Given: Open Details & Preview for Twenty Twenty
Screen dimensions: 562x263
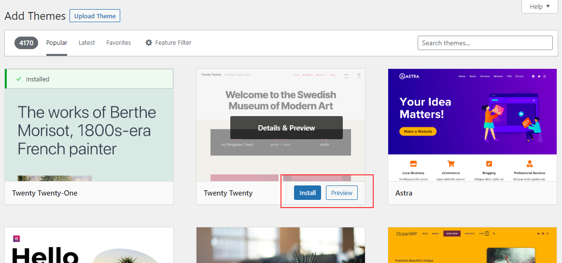Looking at the screenshot, I should [x=286, y=128].
